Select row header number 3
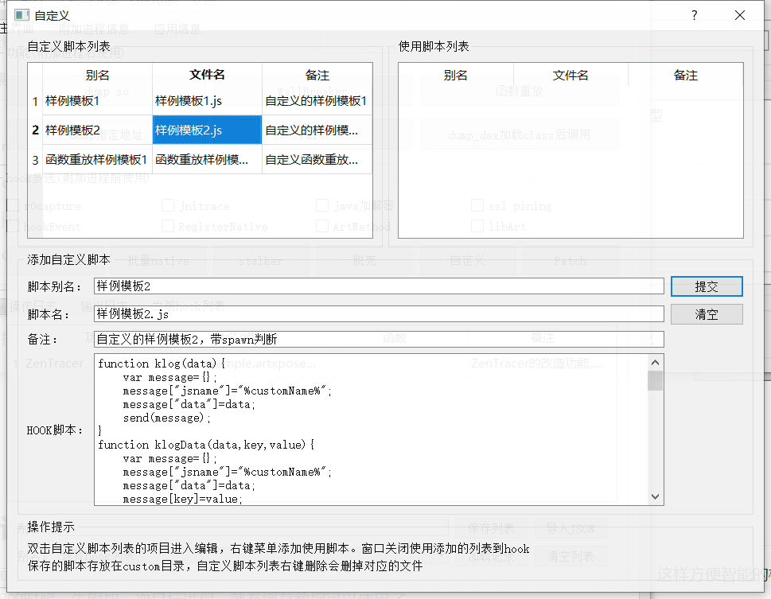The height and width of the screenshot is (599, 771). pos(35,160)
